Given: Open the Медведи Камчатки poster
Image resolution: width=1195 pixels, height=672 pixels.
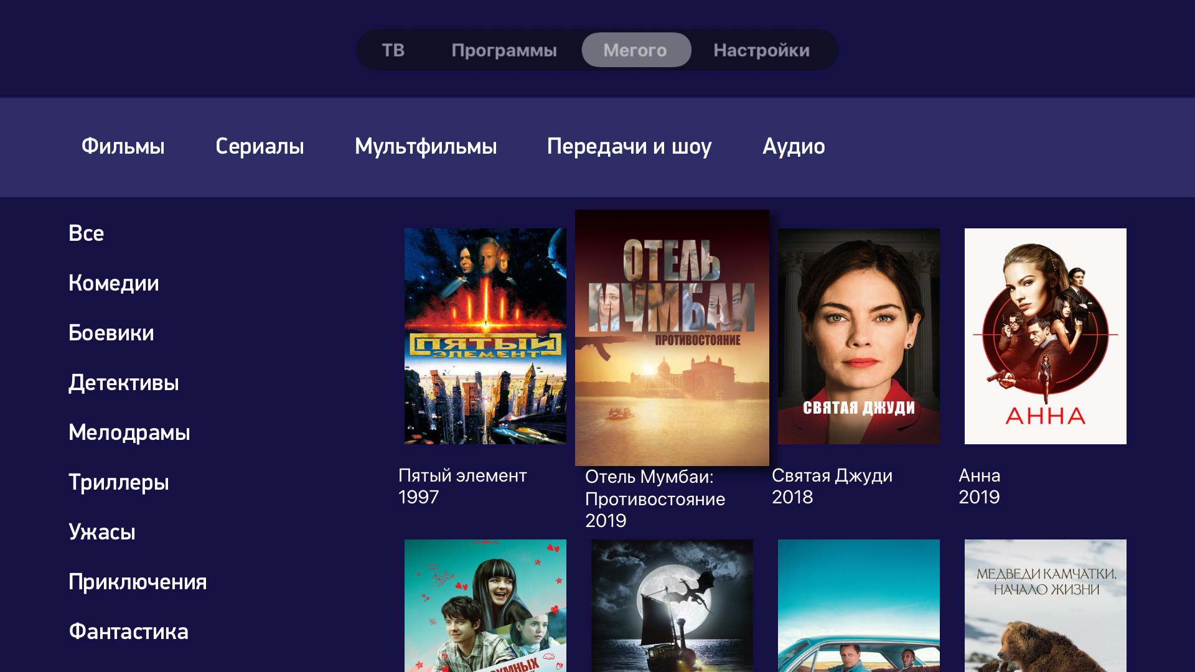Looking at the screenshot, I should tap(1046, 605).
